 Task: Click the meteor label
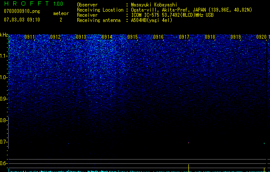click(x=61, y=13)
